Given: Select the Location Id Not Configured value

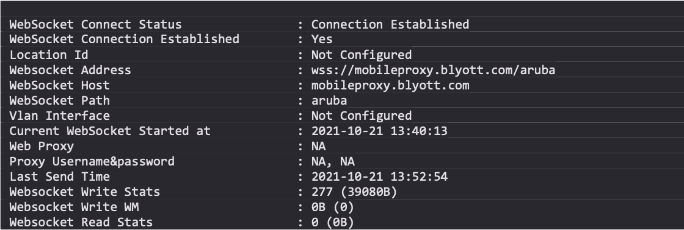Looking at the screenshot, I should tap(361, 55).
